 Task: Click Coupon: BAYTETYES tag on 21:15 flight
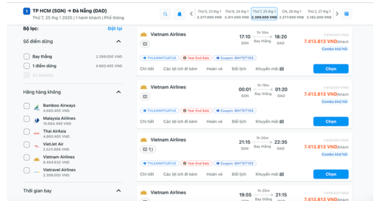click(x=234, y=164)
